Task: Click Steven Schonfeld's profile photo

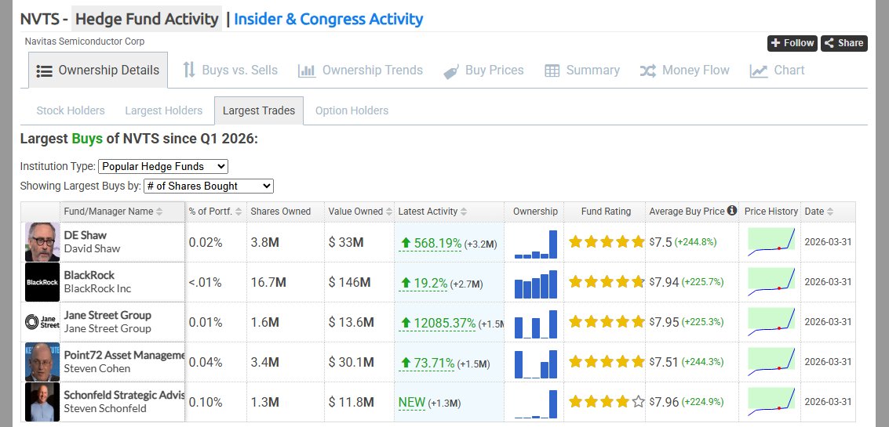Action: [42, 401]
